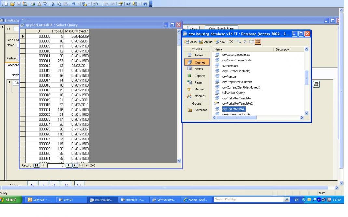Click the New Object icon
The height and width of the screenshot is (217, 348).
click(135, 4)
